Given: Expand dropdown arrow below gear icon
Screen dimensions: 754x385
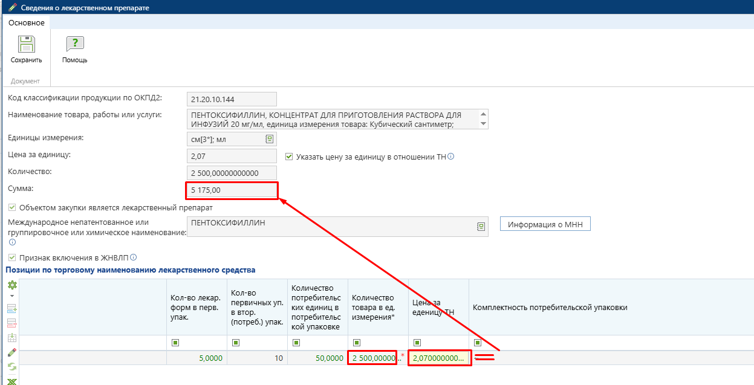Looking at the screenshot, I should (11, 296).
